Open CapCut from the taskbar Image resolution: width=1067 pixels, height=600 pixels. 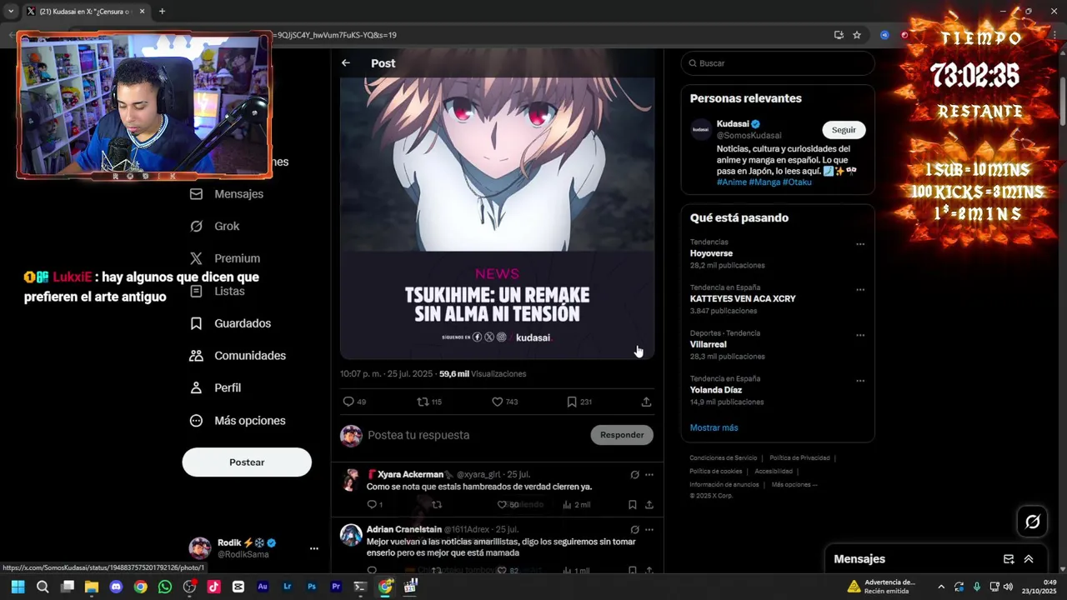[x=238, y=587]
